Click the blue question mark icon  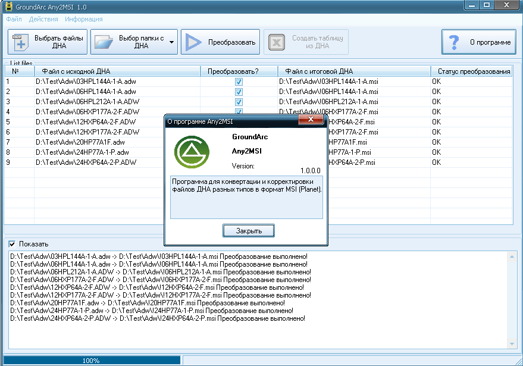click(x=454, y=42)
